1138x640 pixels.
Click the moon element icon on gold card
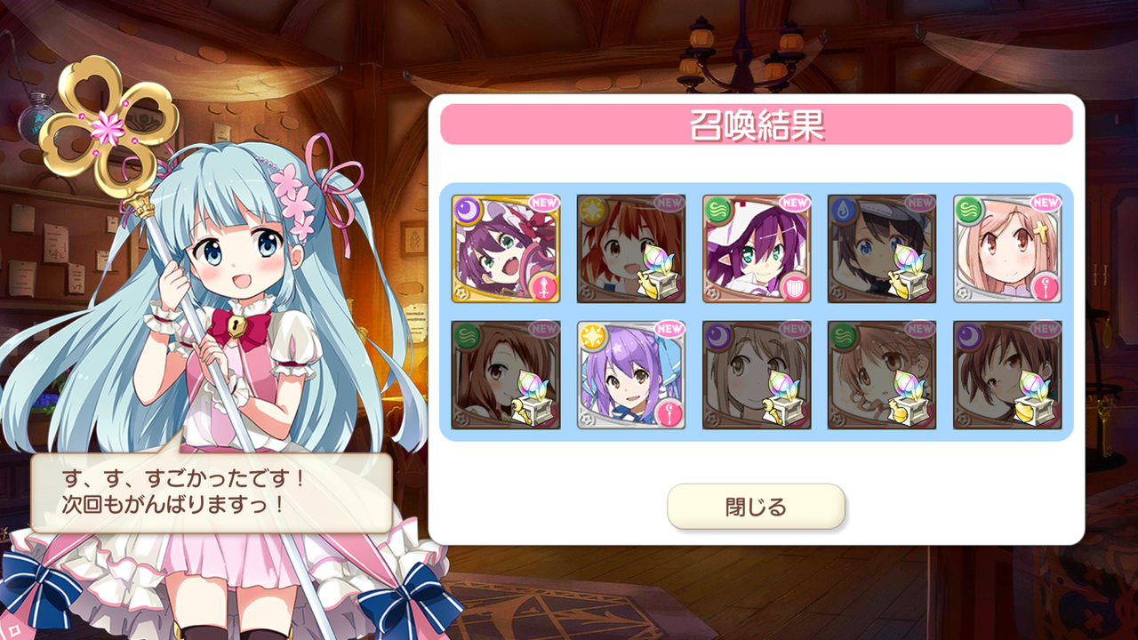click(x=466, y=210)
